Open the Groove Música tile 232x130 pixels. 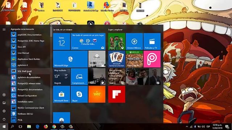(x=134, y=42)
